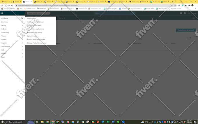Open the Chrome profile avatar

(x=192, y=5)
